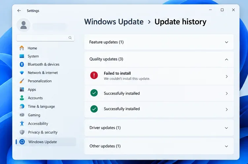This screenshot has width=248, height=164.
Task: Click the Update history page title
Action: coord(180,22)
